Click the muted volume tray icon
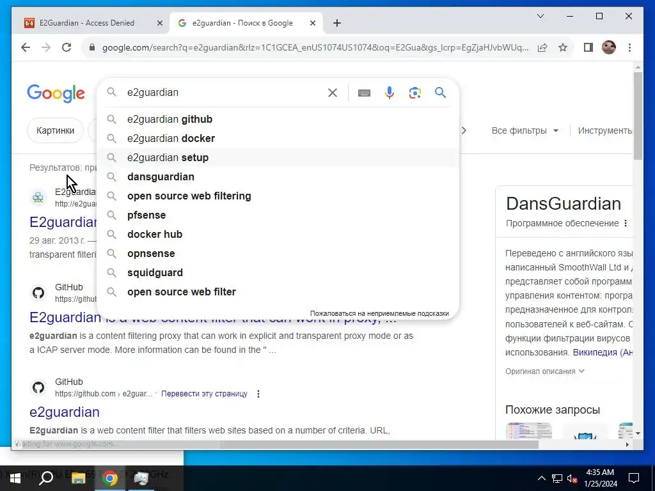Image resolution: width=655 pixels, height=491 pixels. click(x=572, y=478)
